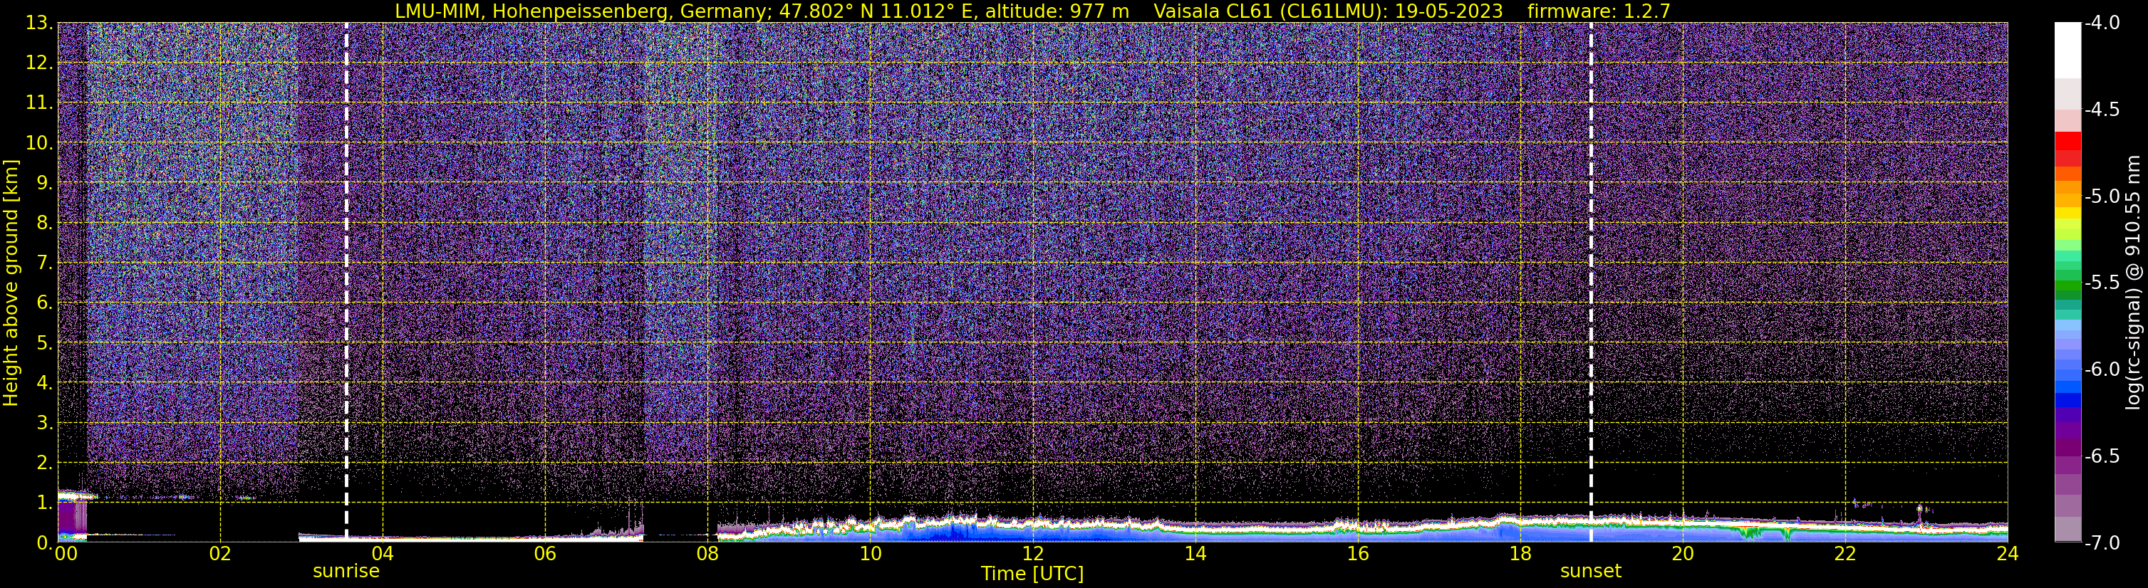Click the magenta block near 00 UTC below 1 km
The height and width of the screenshot is (588, 2148).
pyautogui.click(x=72, y=516)
